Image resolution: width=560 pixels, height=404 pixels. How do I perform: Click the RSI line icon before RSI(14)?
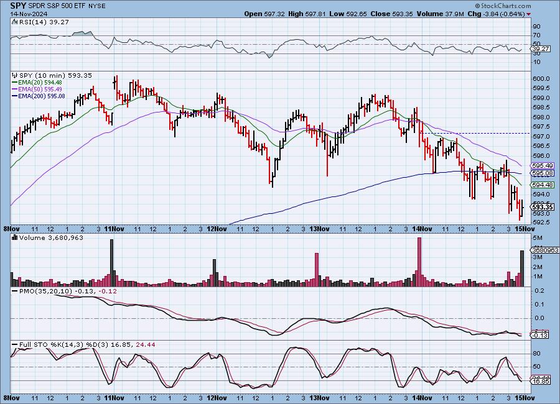pyautogui.click(x=15, y=22)
